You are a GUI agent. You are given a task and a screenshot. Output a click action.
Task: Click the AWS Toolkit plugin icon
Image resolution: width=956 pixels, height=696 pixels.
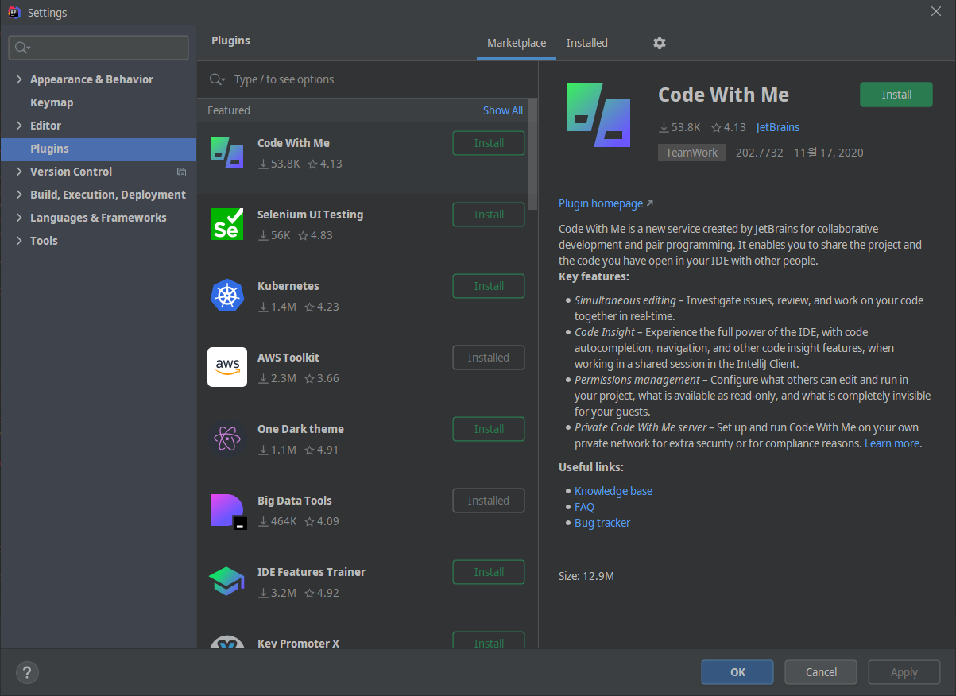point(227,367)
